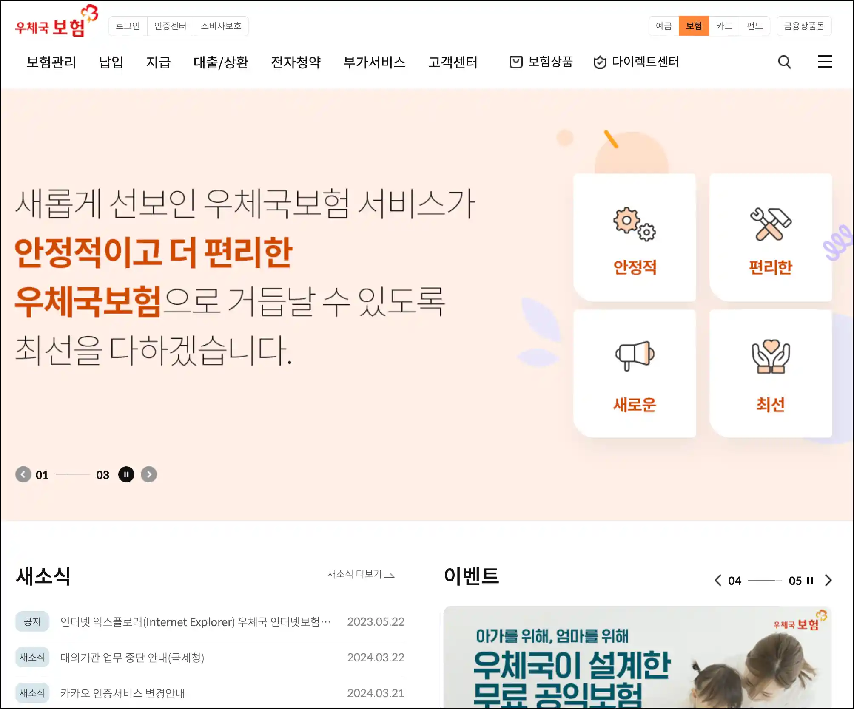Open 대외기관 업무 중단 안내(국세청) article

click(x=132, y=658)
